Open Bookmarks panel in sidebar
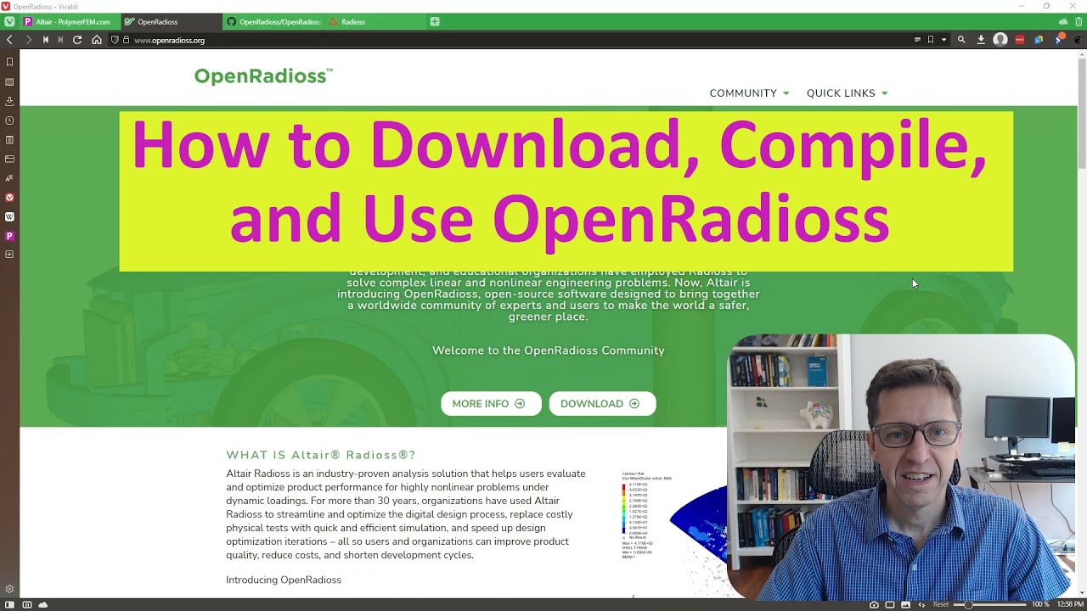Screen dimensions: 1087x611 [x=9, y=62]
